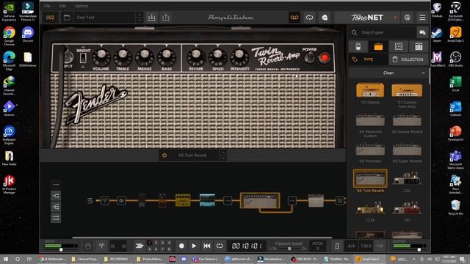Click the save preset download icon
This screenshot has height=264, width=470.
(x=152, y=18)
